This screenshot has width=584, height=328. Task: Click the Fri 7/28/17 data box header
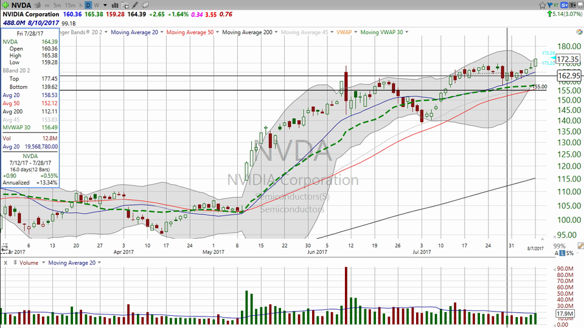(30, 33)
